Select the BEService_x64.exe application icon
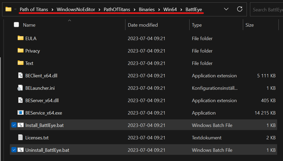Viewport: 283px width, 161px height. pos(21,113)
